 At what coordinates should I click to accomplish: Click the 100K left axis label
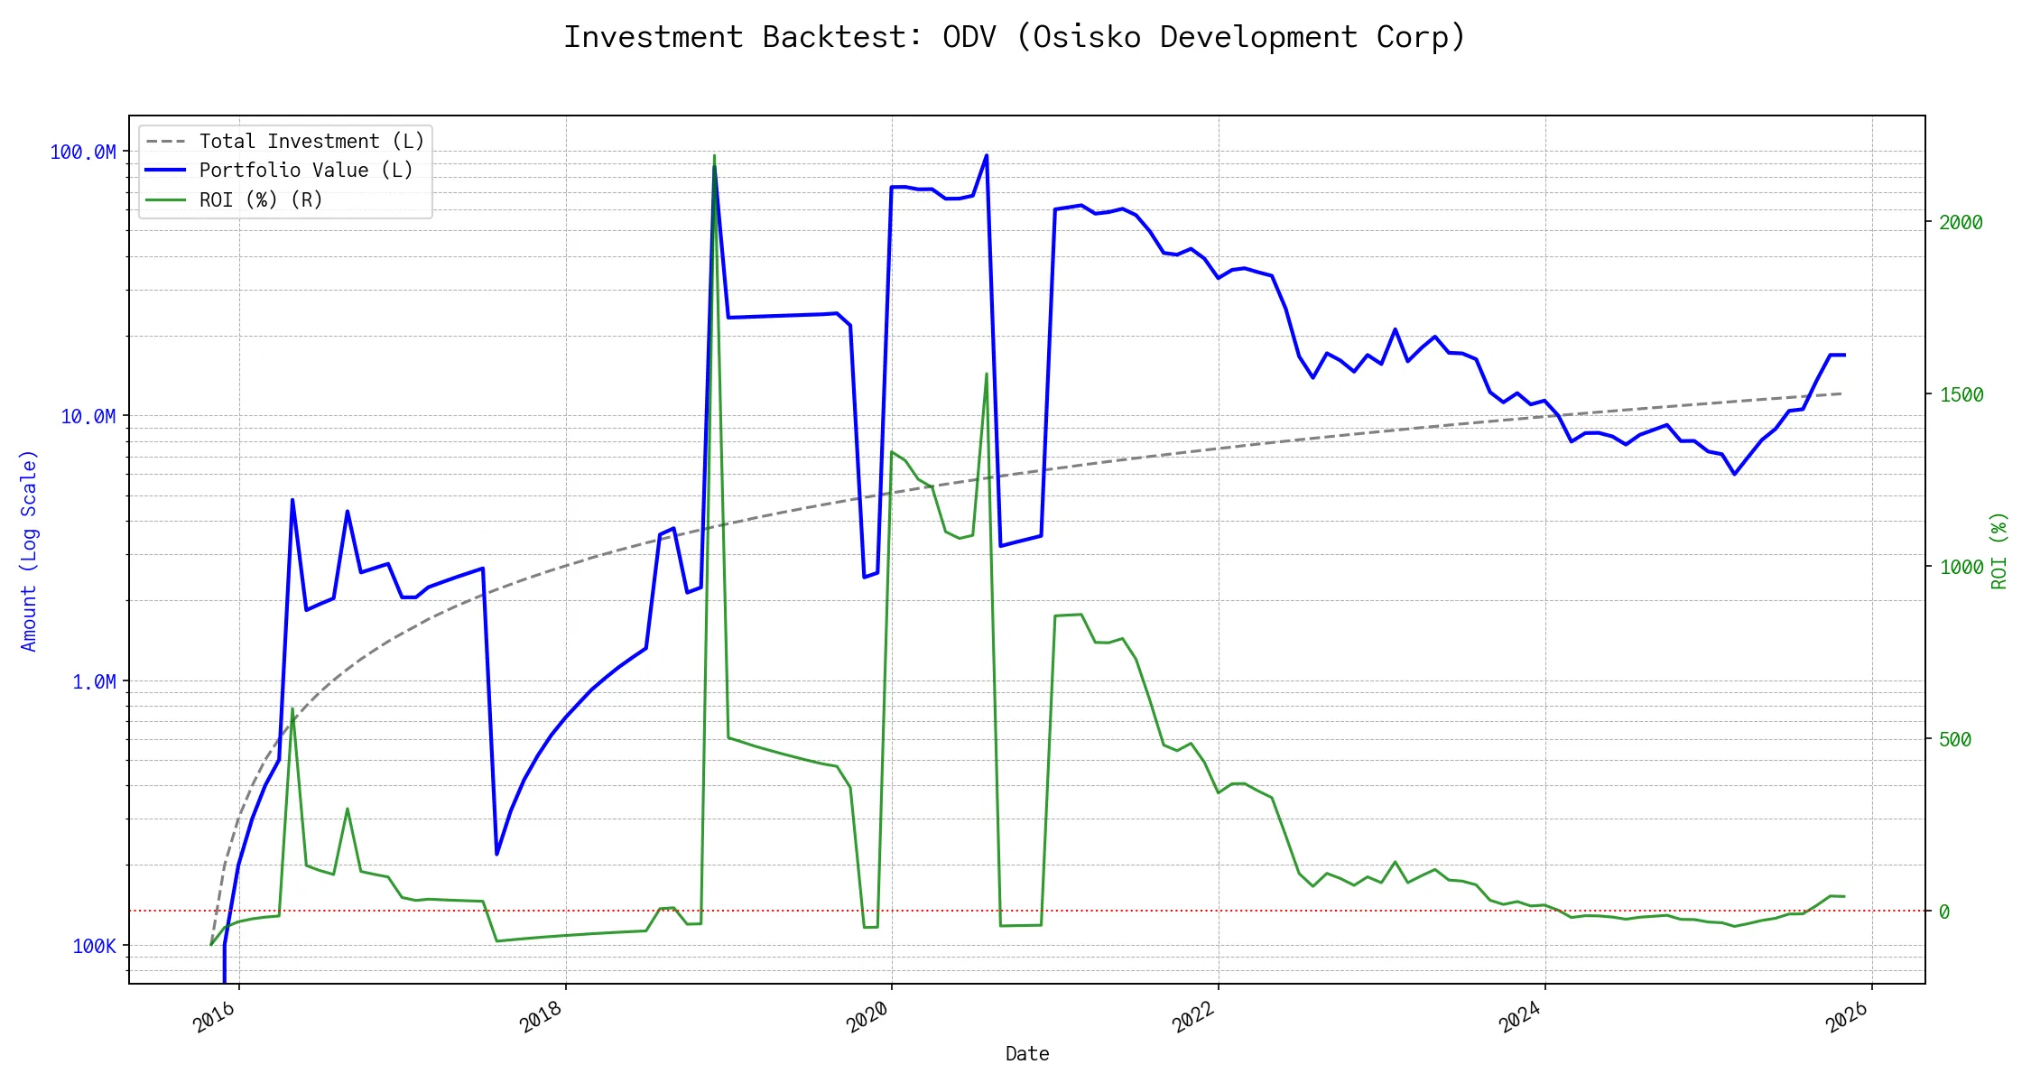95,947
